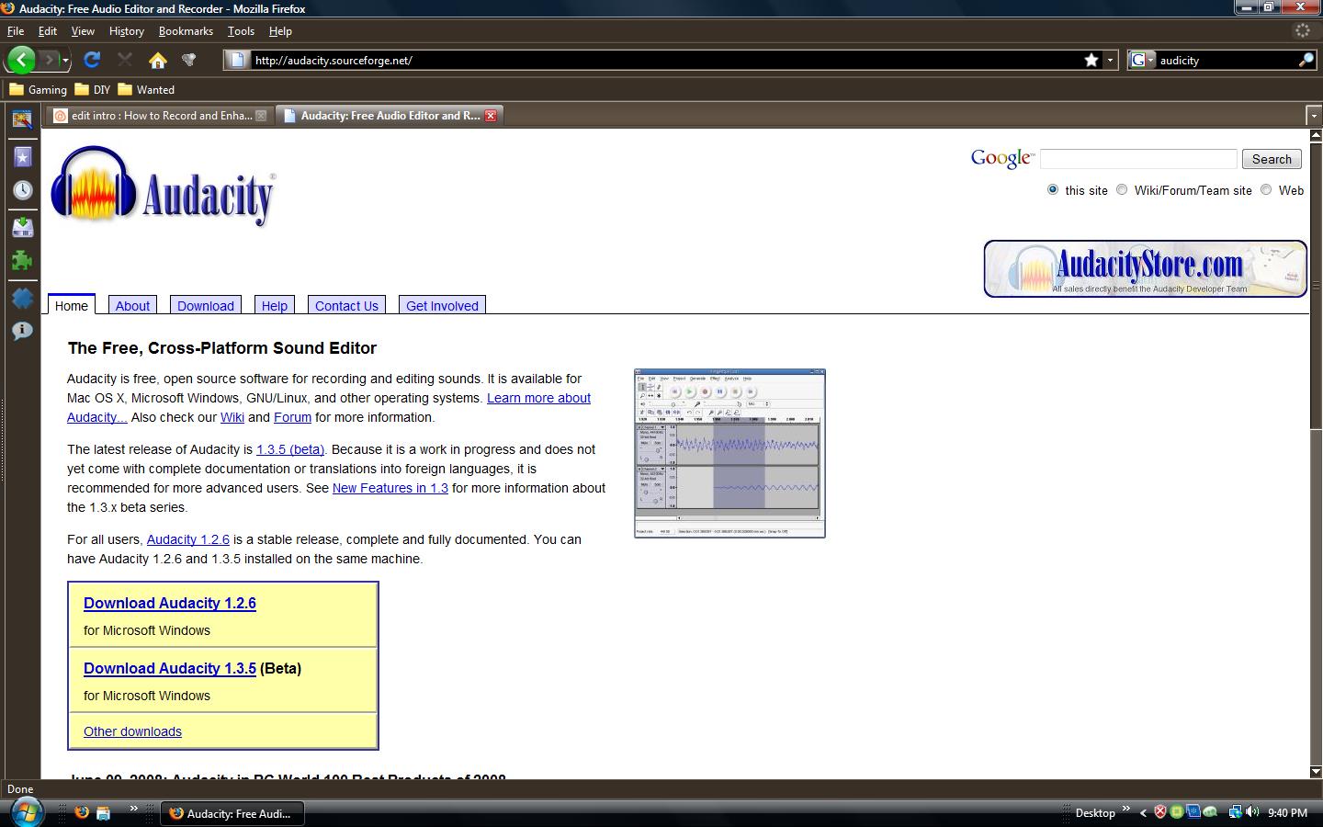This screenshot has height=827, width=1323.
Task: Select the "this site" search radio button
Action: 1052,189
